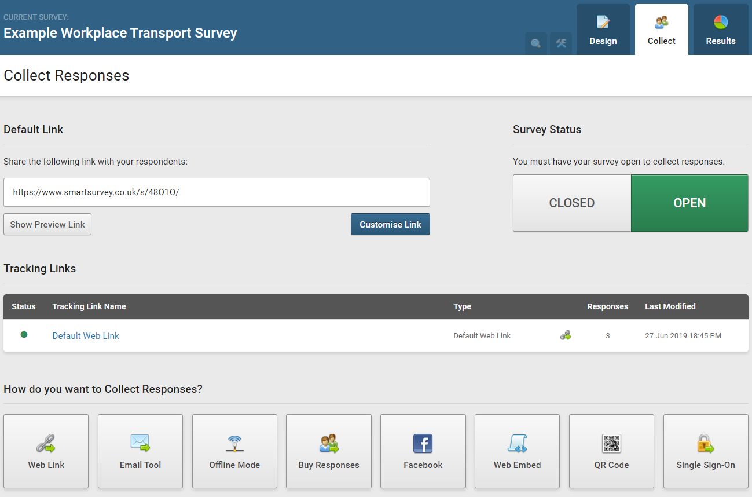Open the Buy Responses option

tap(328, 451)
